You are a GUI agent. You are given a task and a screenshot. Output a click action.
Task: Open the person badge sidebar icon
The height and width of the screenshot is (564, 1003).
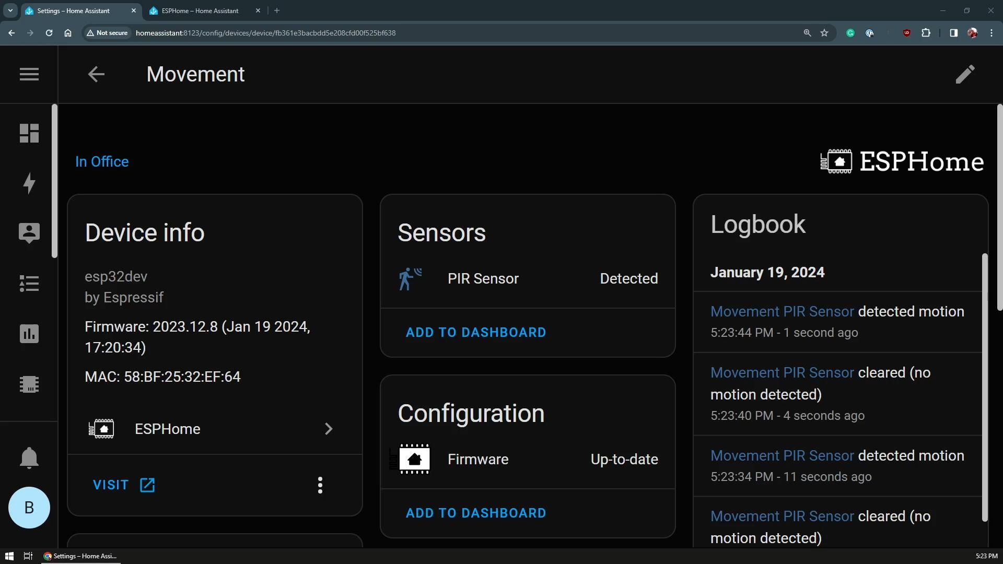pyautogui.click(x=29, y=233)
